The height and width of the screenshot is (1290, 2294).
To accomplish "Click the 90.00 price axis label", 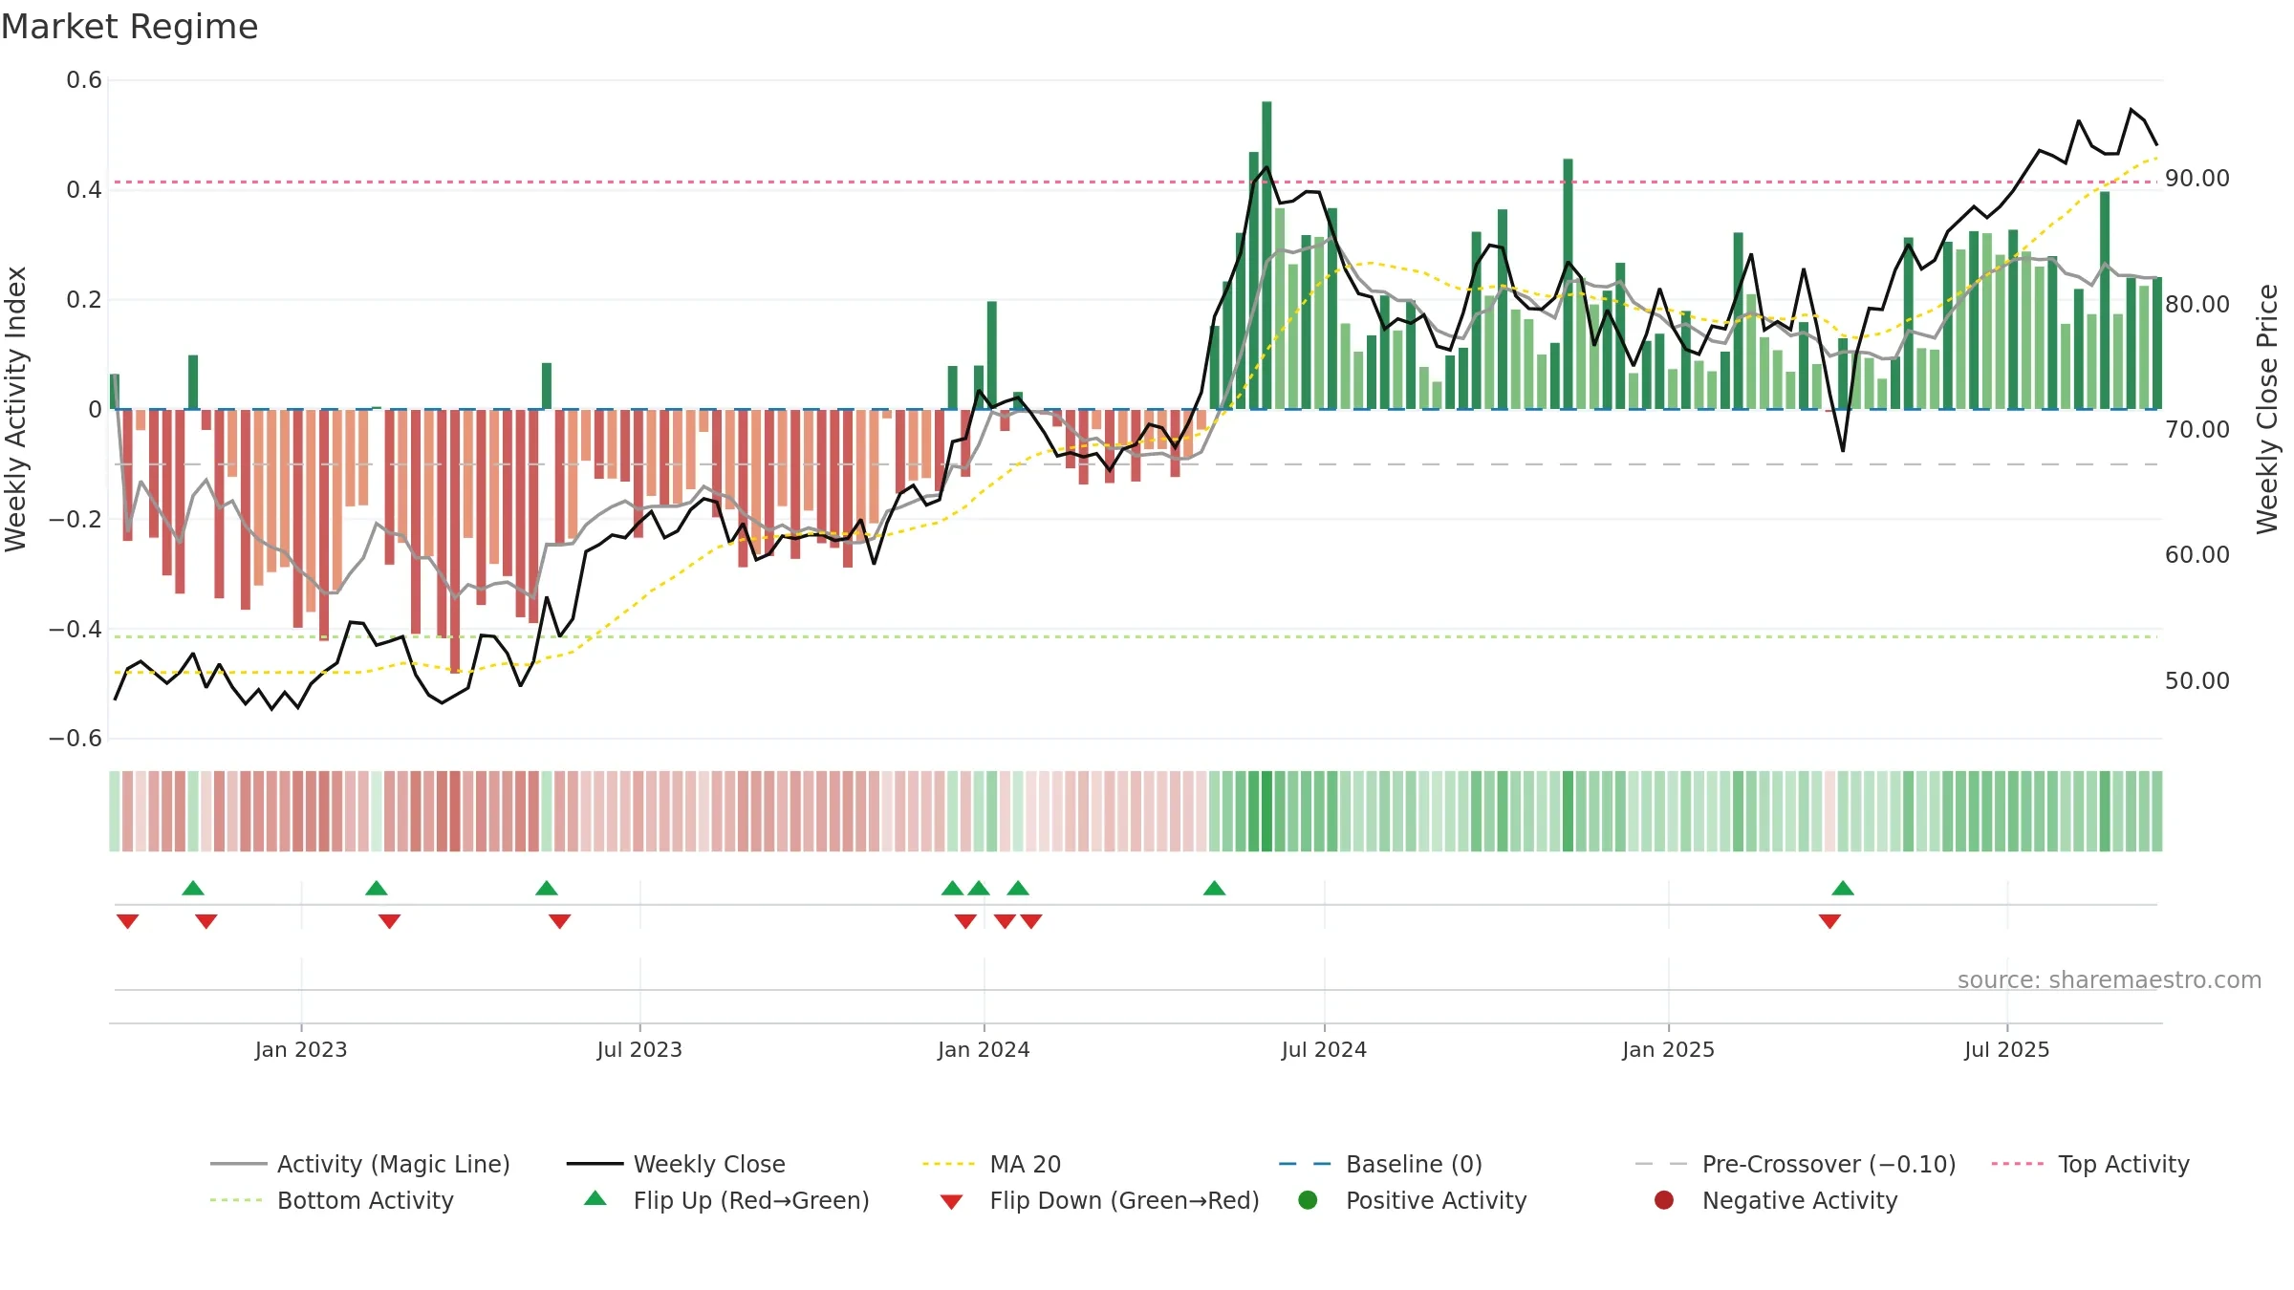I will coord(2197,179).
